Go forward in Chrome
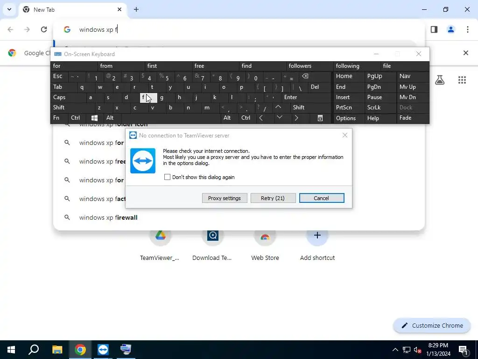This screenshot has width=478, height=359. pyautogui.click(x=27, y=29)
